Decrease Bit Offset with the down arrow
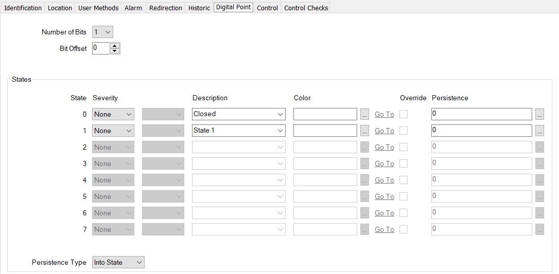The height and width of the screenshot is (274, 559). (115, 51)
